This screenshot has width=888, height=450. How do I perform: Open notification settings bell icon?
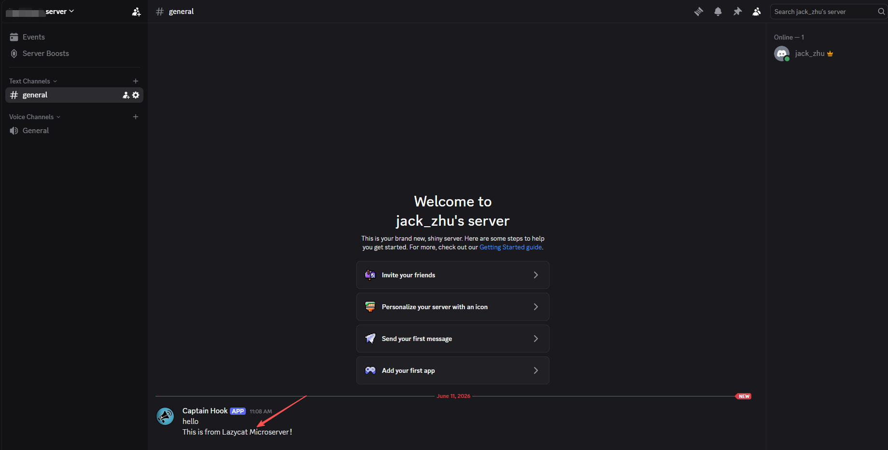(718, 12)
